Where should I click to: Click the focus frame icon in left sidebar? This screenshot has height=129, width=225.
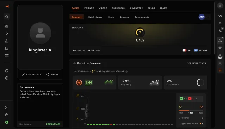coord(7,107)
